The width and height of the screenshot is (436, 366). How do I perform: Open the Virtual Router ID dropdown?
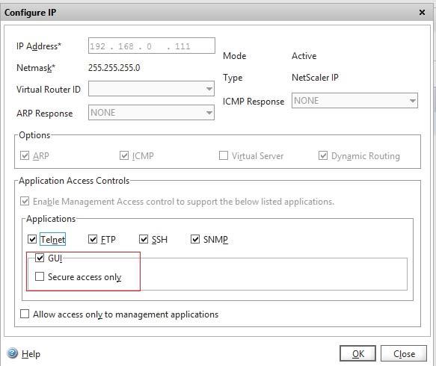pos(151,89)
